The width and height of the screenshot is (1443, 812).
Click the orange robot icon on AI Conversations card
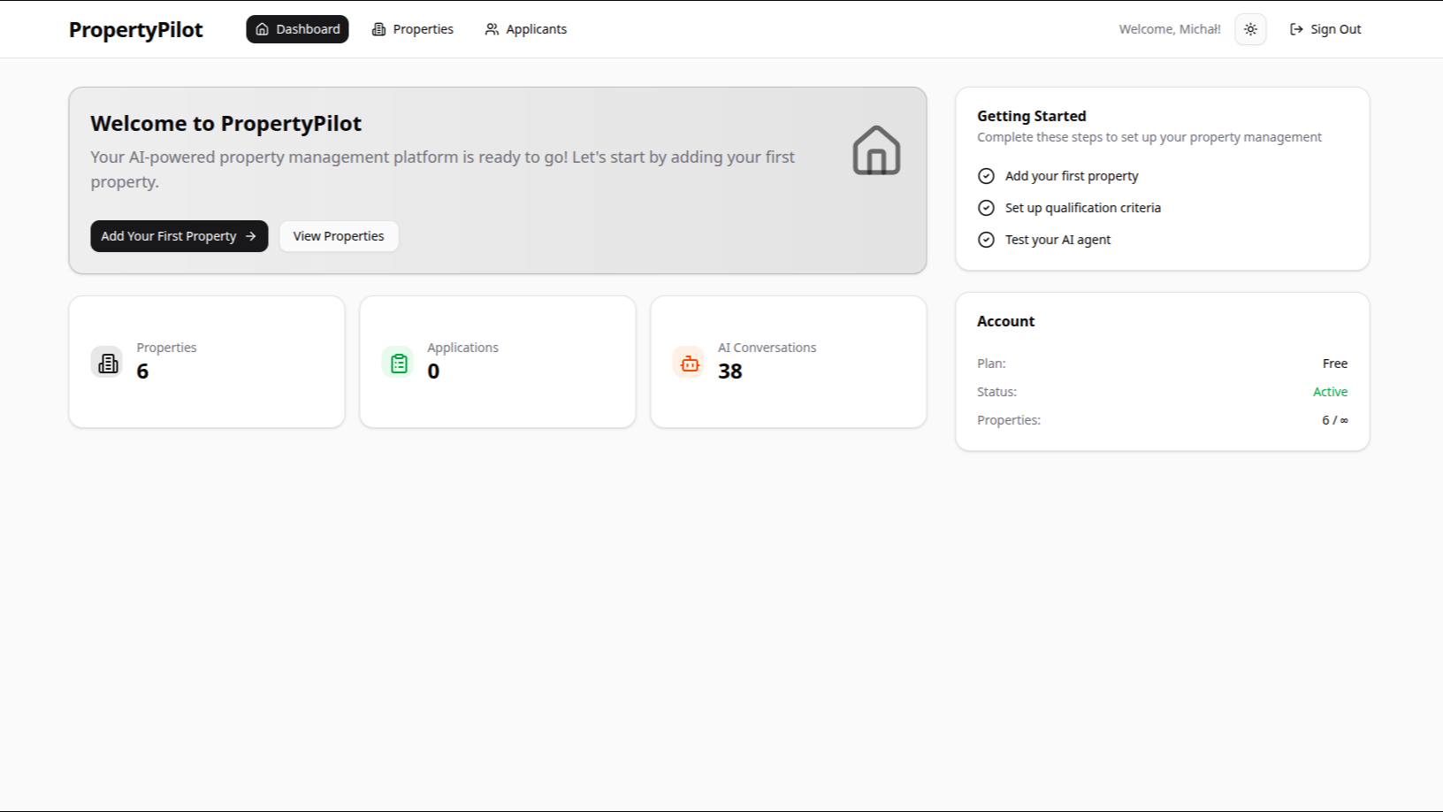click(689, 362)
